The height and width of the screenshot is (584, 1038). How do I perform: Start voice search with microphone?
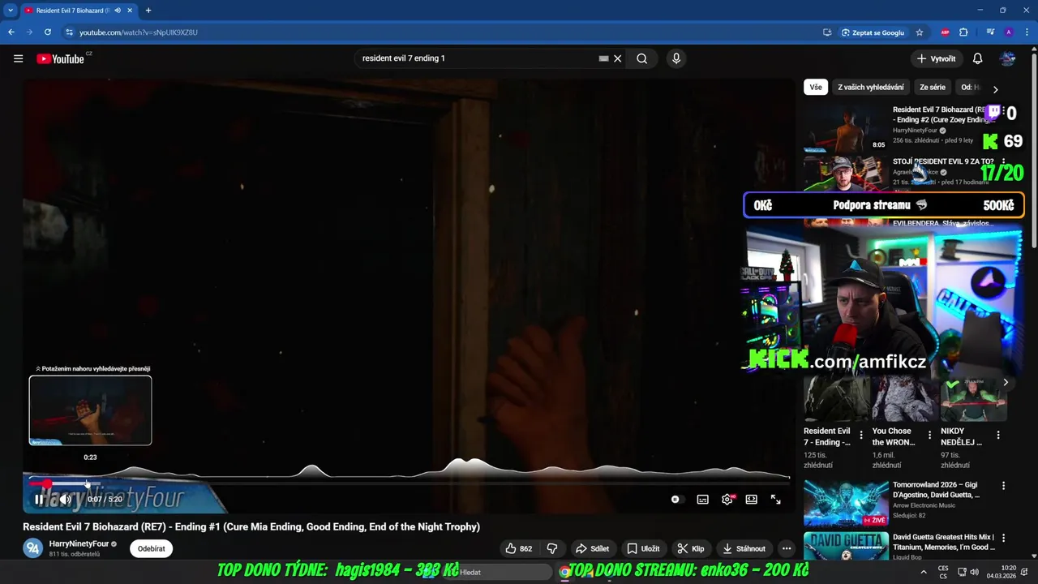(676, 58)
